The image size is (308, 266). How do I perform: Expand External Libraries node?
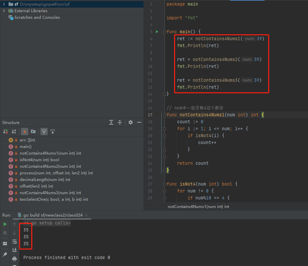4,11
